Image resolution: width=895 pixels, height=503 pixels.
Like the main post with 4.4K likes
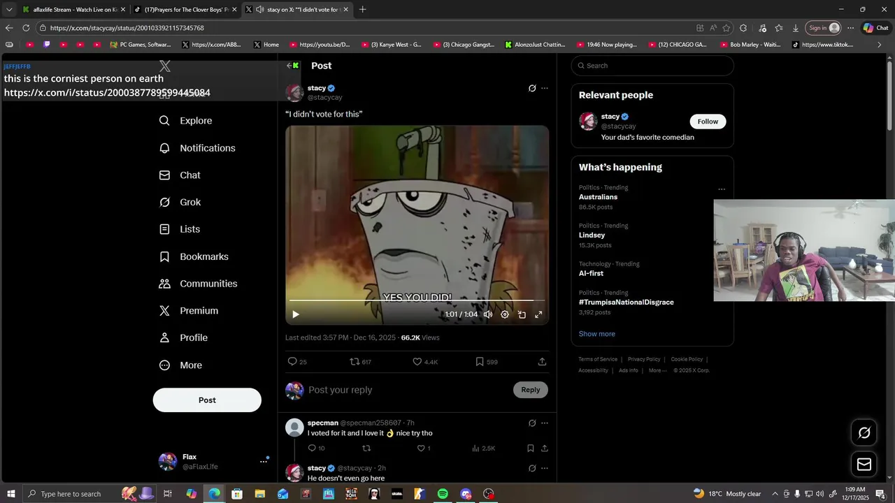(424, 362)
